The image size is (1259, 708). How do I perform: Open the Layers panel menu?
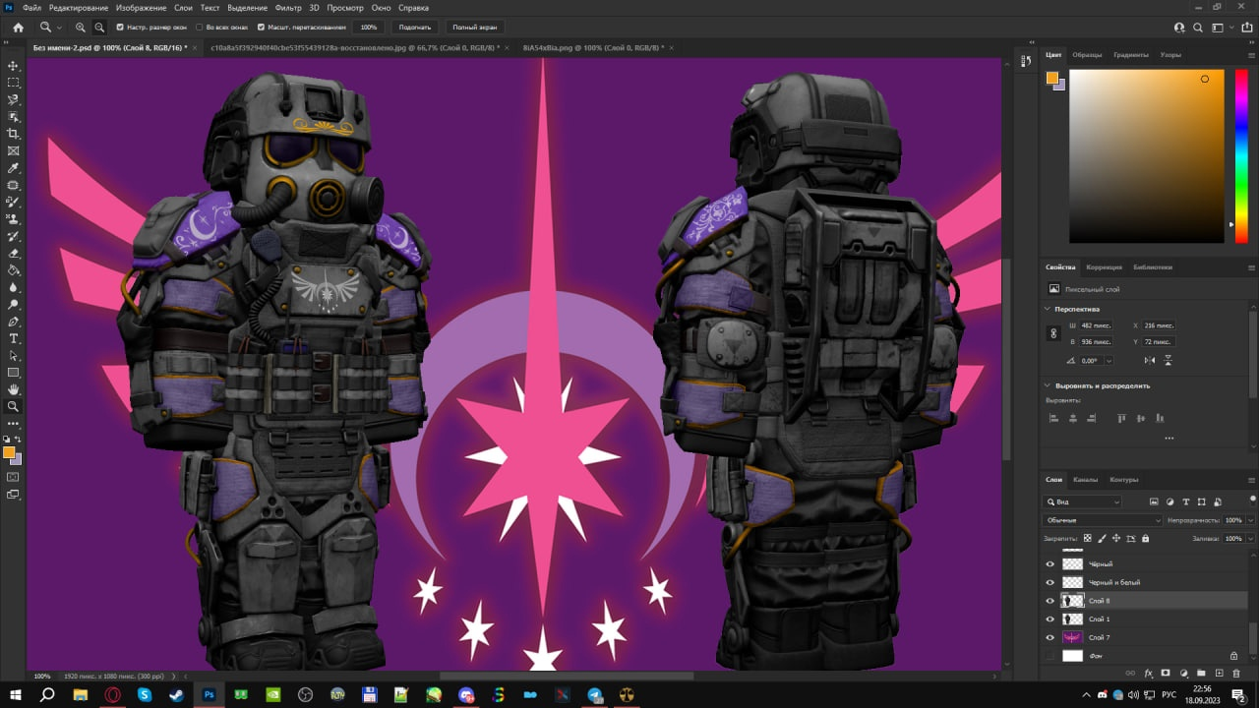click(1251, 480)
